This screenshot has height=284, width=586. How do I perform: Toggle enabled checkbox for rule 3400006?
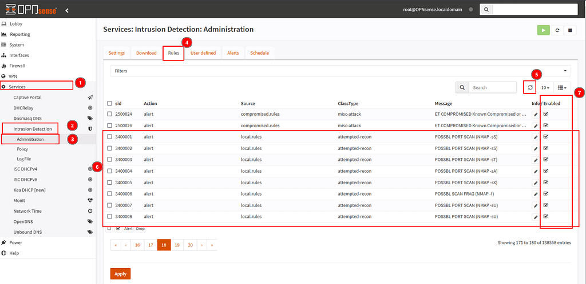click(x=545, y=193)
